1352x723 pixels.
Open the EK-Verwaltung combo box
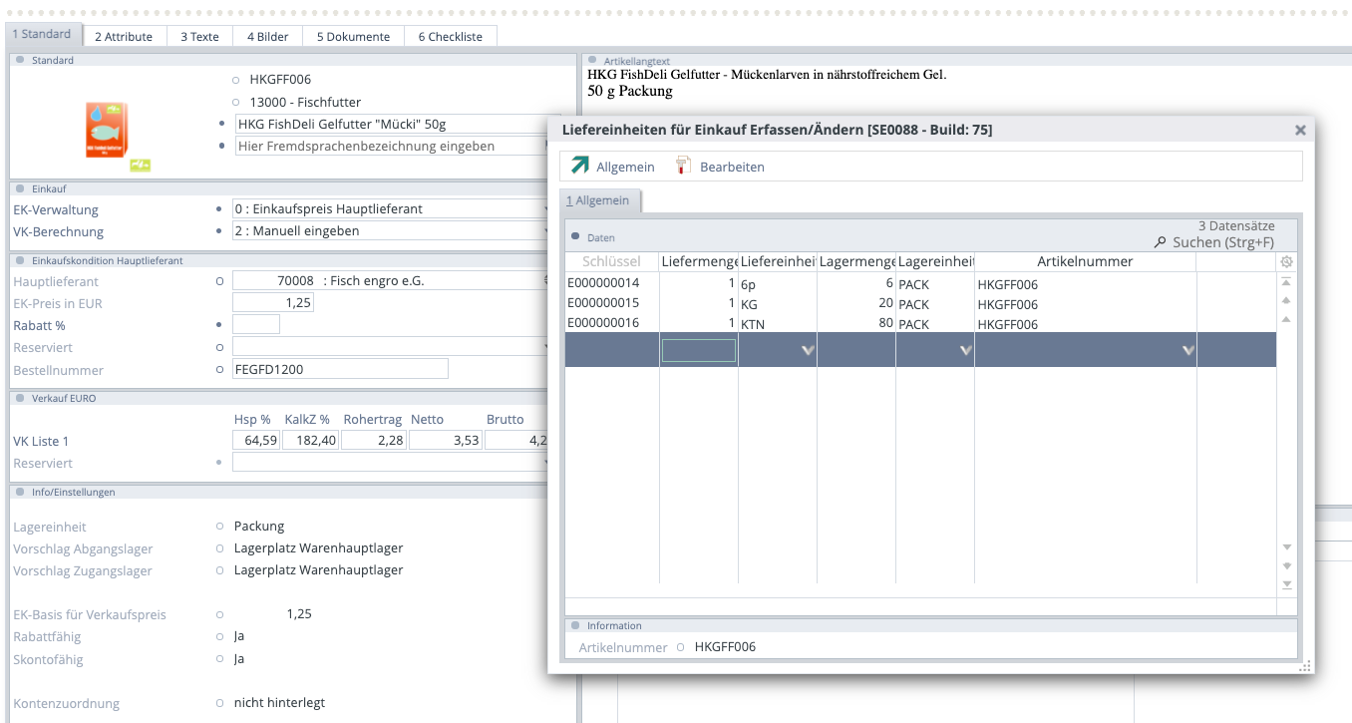(390, 209)
